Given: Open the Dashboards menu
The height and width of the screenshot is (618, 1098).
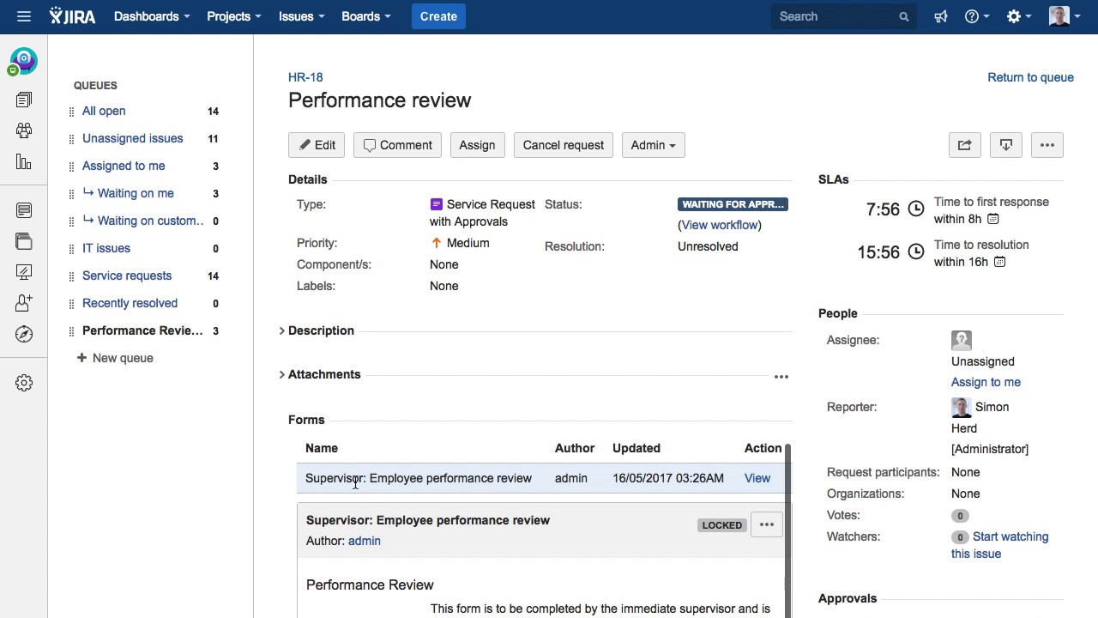Looking at the screenshot, I should (x=152, y=16).
